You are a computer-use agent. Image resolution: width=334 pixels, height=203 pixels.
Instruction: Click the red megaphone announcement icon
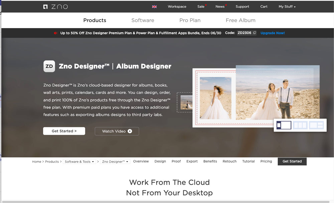click(x=55, y=33)
